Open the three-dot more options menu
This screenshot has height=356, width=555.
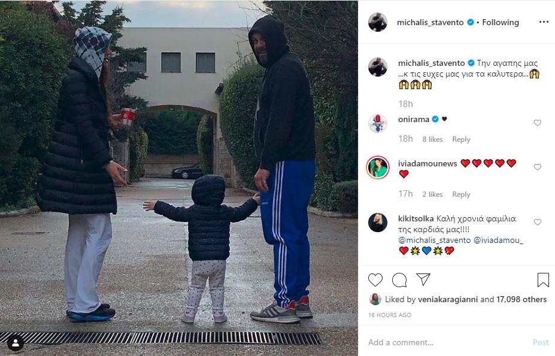[x=544, y=22]
